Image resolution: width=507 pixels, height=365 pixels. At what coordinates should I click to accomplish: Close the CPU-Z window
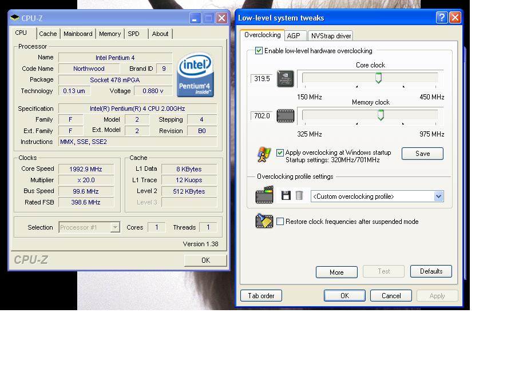(222, 18)
